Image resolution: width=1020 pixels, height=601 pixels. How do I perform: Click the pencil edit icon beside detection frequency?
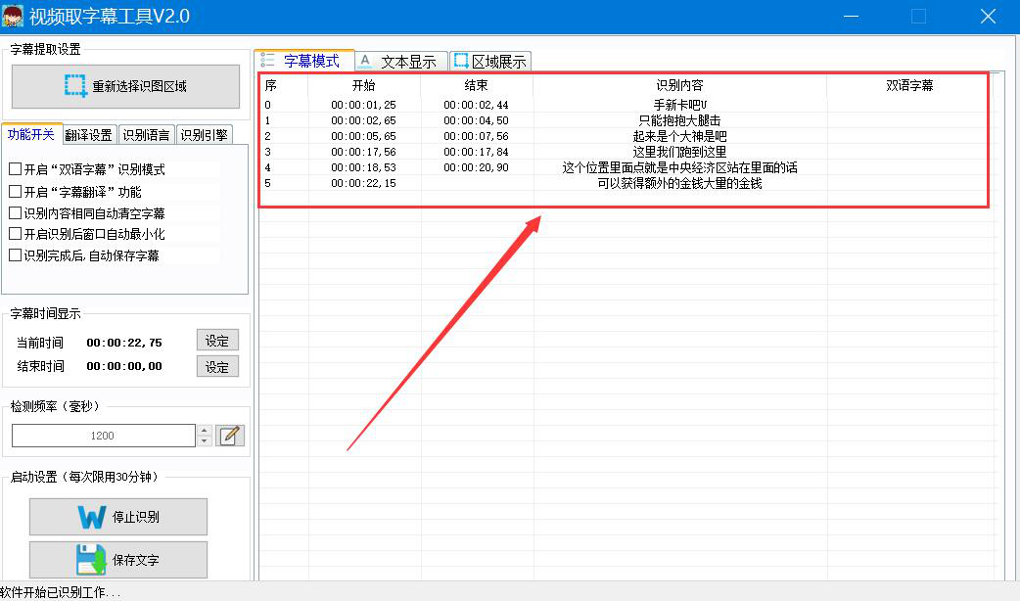(x=230, y=436)
